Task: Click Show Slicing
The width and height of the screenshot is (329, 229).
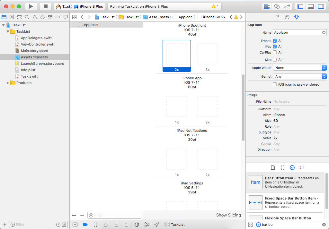Action: tap(228, 215)
